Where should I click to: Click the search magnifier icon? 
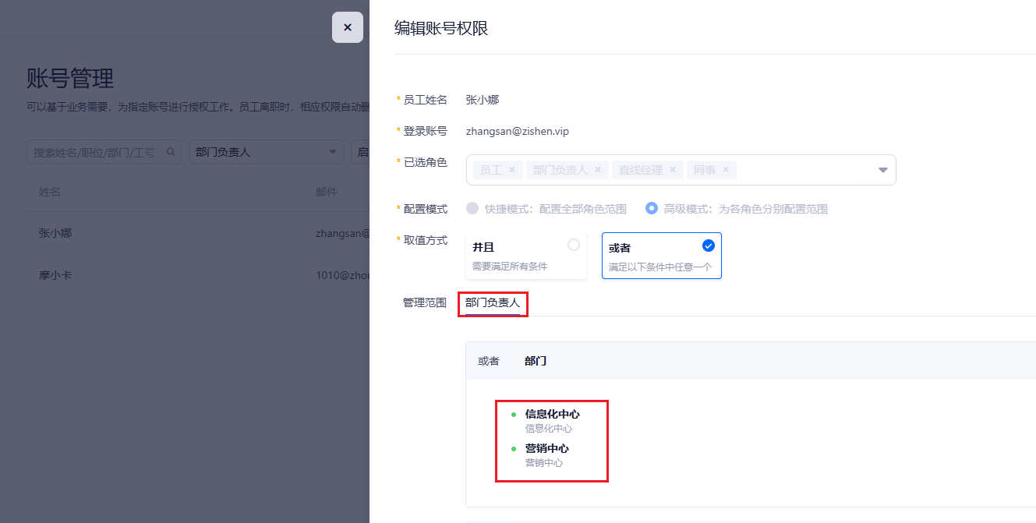tap(171, 152)
